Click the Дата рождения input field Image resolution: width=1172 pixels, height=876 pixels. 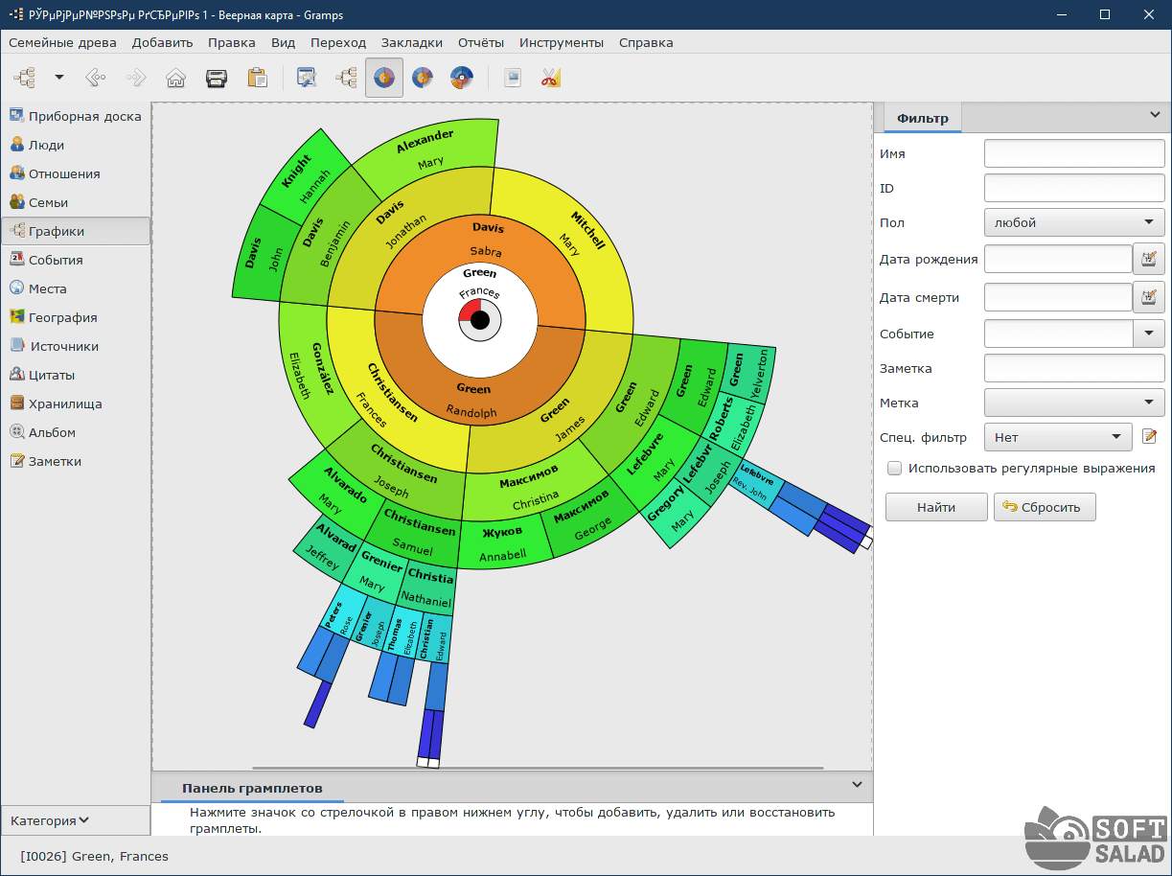[1058, 259]
